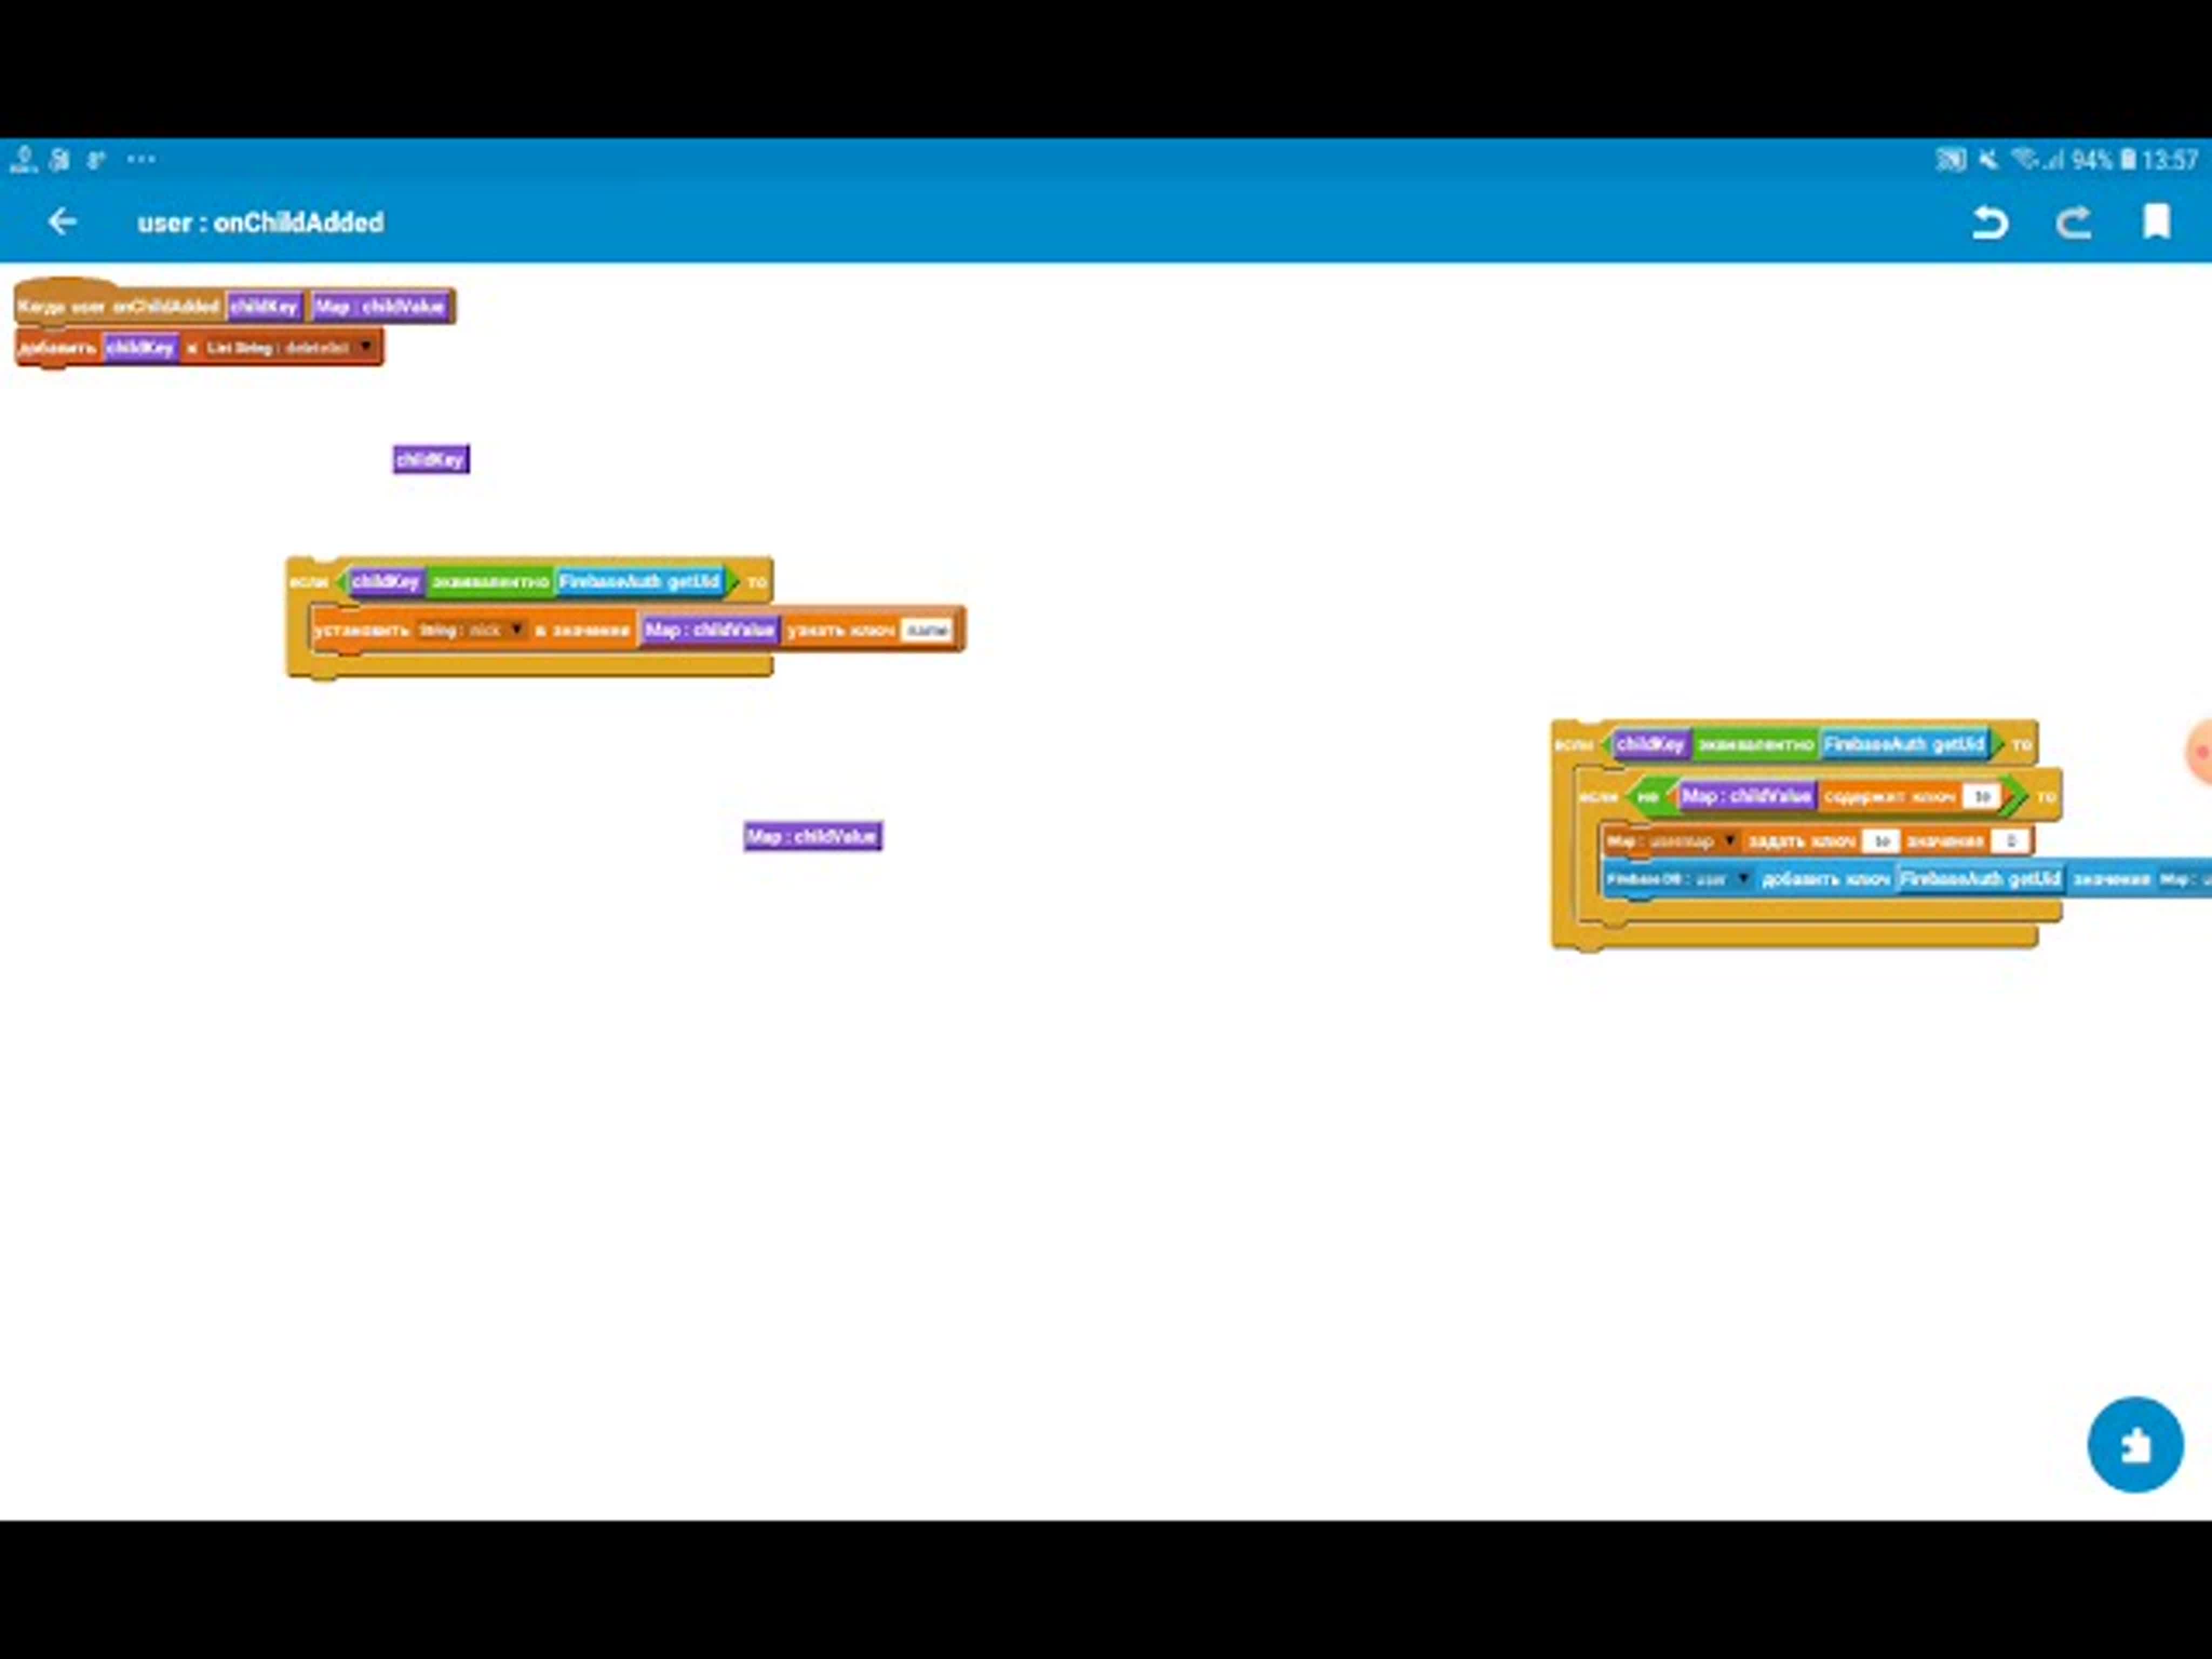Select 'эквивалентно' operator in left если block
This screenshot has width=2212, height=1659.
[x=490, y=581]
